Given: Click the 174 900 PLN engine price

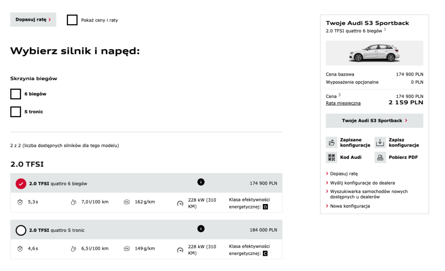Looking at the screenshot, I should pos(263,184).
